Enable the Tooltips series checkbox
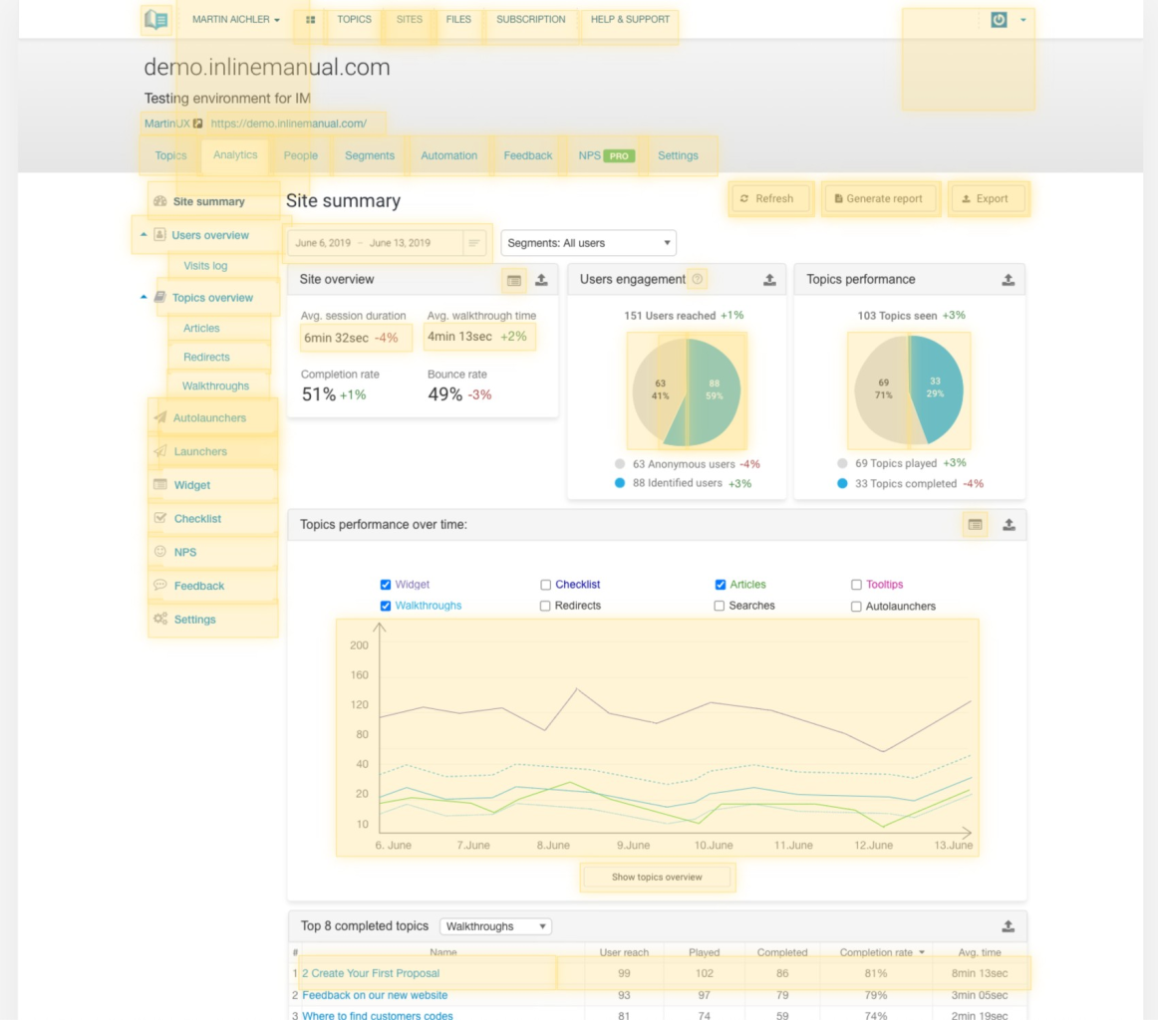This screenshot has width=1158, height=1020. (x=856, y=585)
